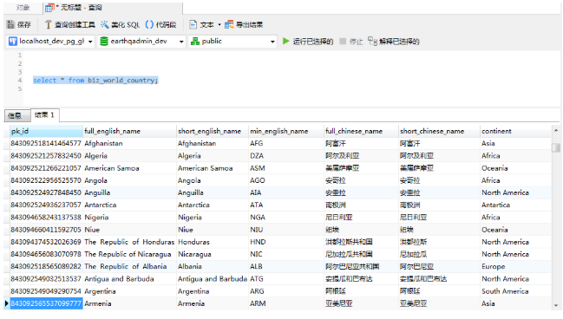Select the South America continent cell
563x319 pixels.
tap(515, 291)
